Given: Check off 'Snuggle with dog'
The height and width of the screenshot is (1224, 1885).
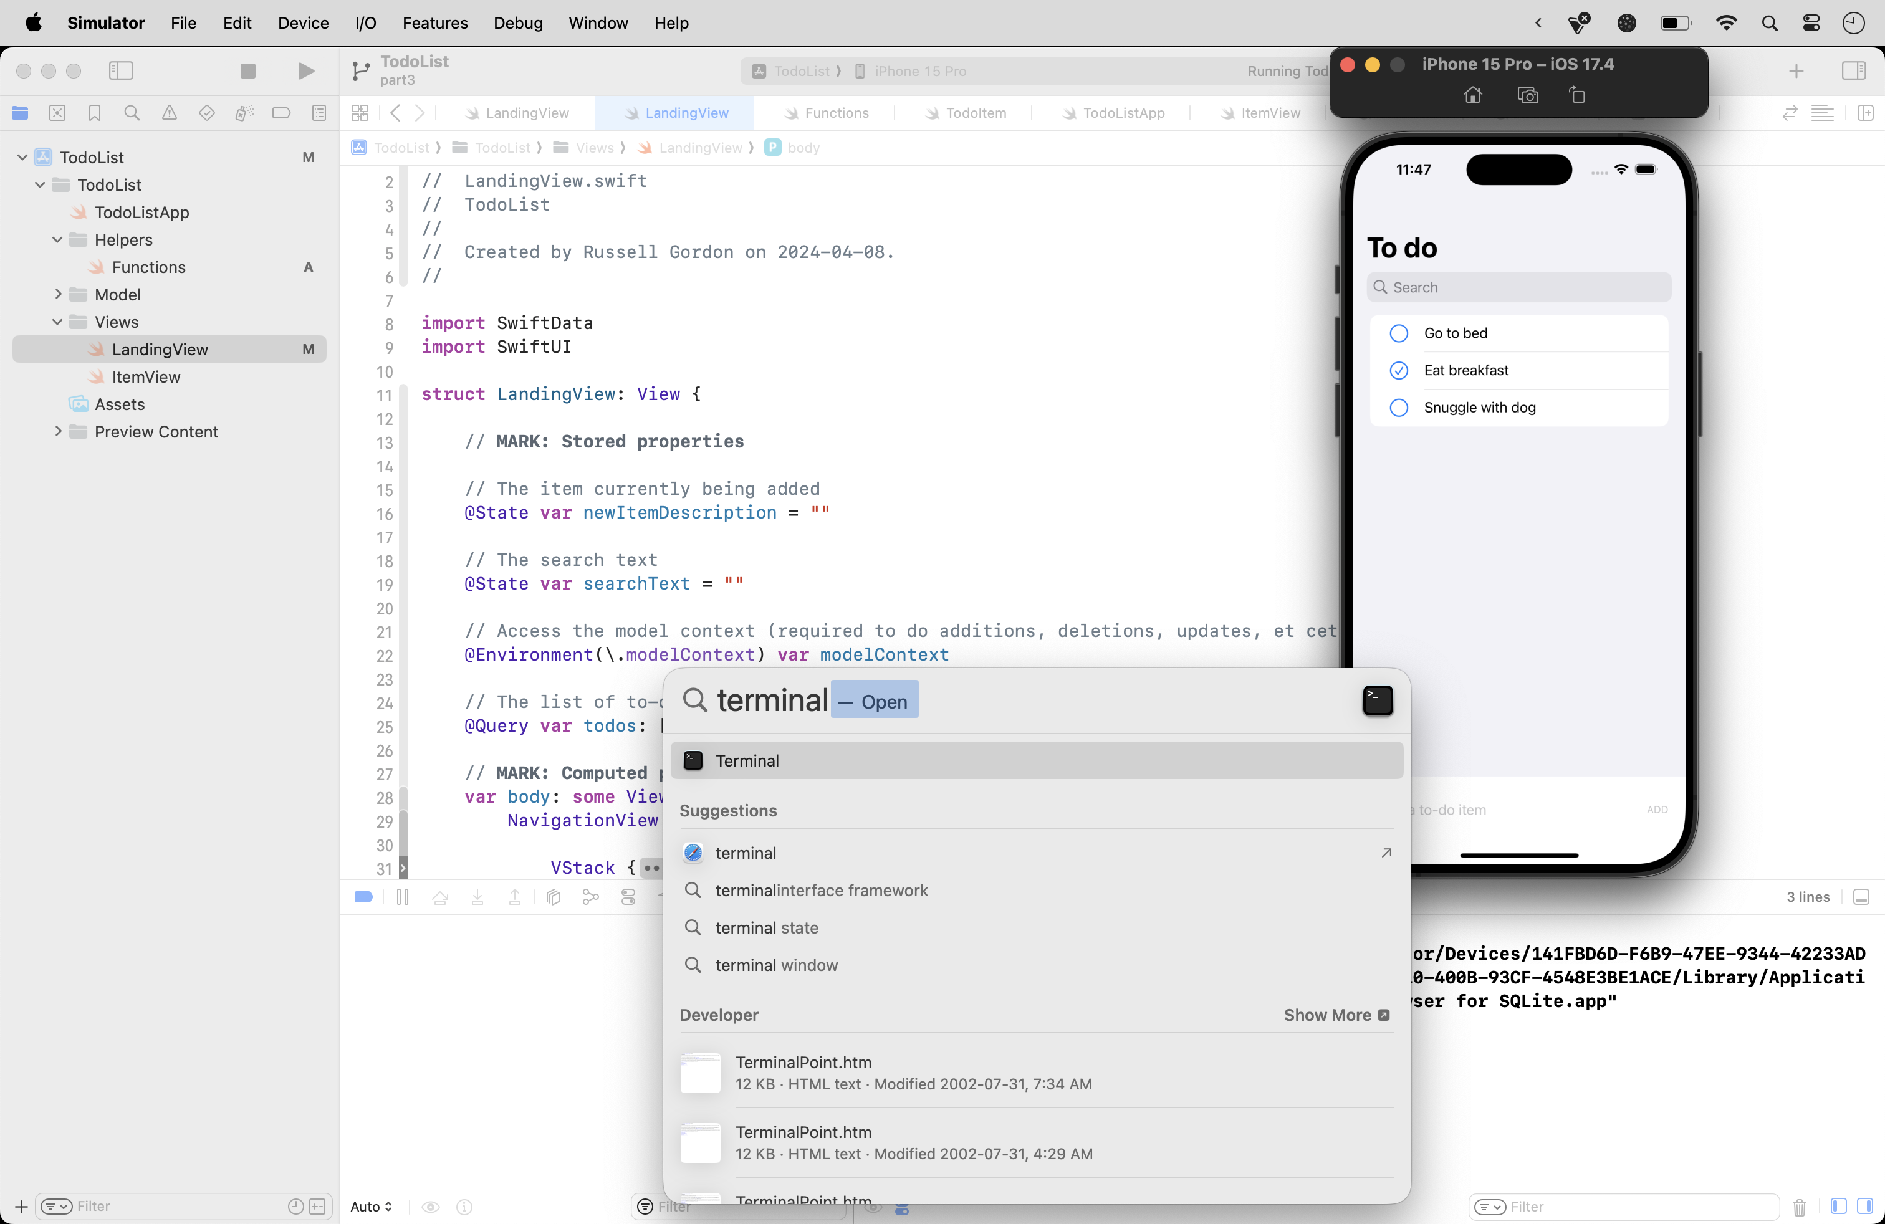Looking at the screenshot, I should pyautogui.click(x=1399, y=408).
